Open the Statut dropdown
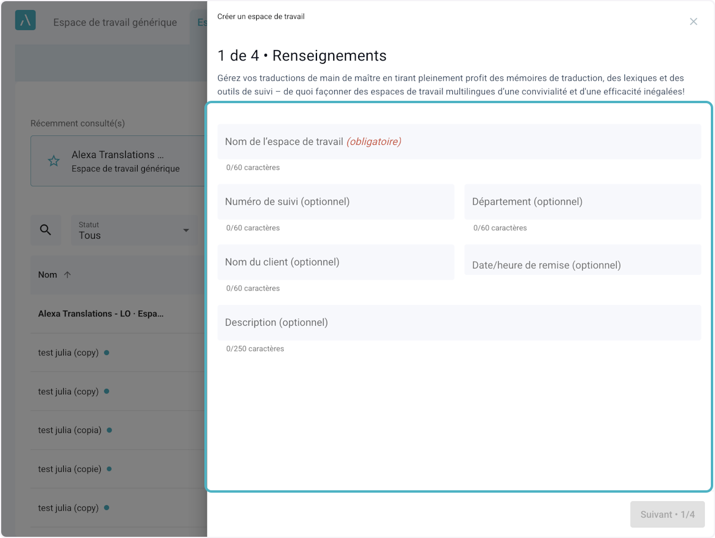Screen dimensions: 715x538 134,230
